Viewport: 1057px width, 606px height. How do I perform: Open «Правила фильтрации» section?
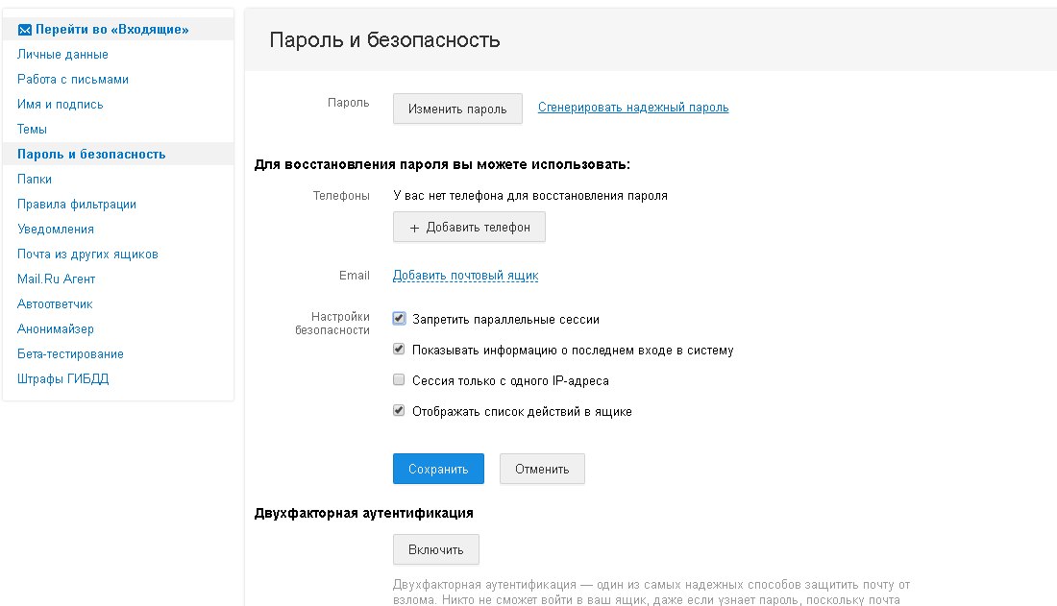tap(77, 205)
